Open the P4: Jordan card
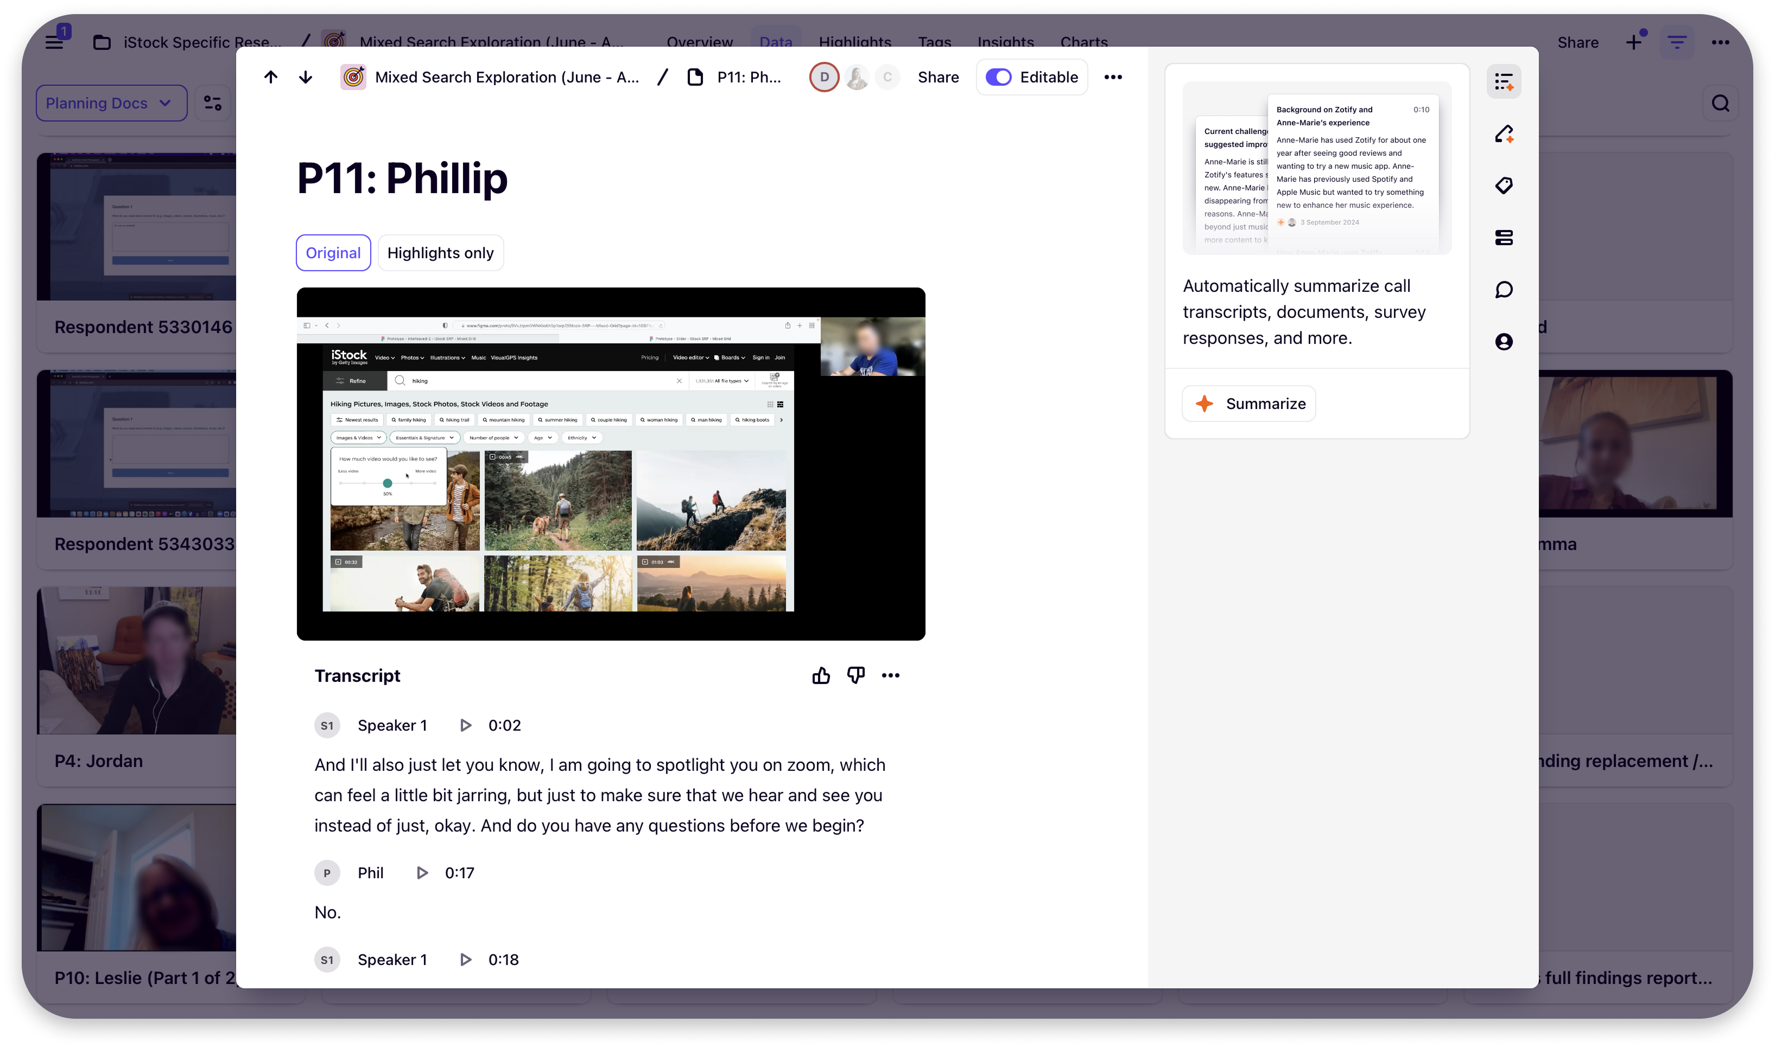 136,686
